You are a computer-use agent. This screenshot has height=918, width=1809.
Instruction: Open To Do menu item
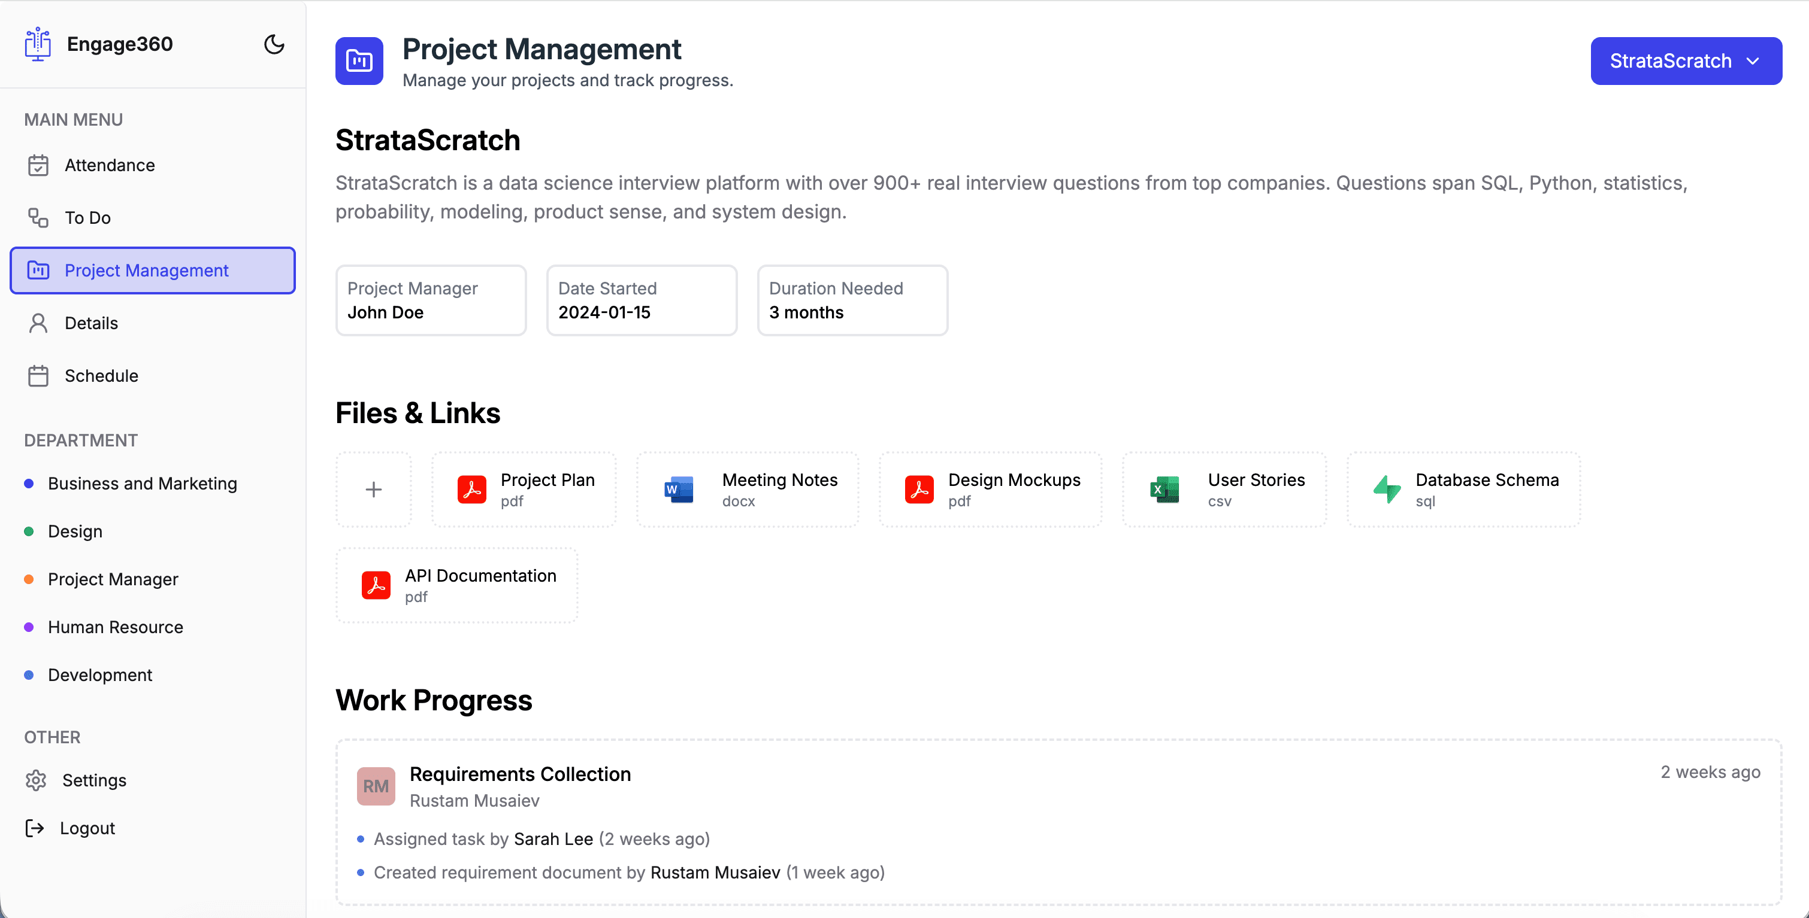point(152,218)
